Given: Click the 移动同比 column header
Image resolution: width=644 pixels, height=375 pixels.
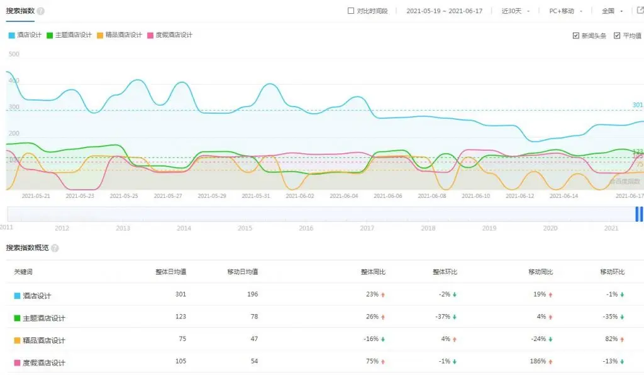Looking at the screenshot, I should 540,272.
